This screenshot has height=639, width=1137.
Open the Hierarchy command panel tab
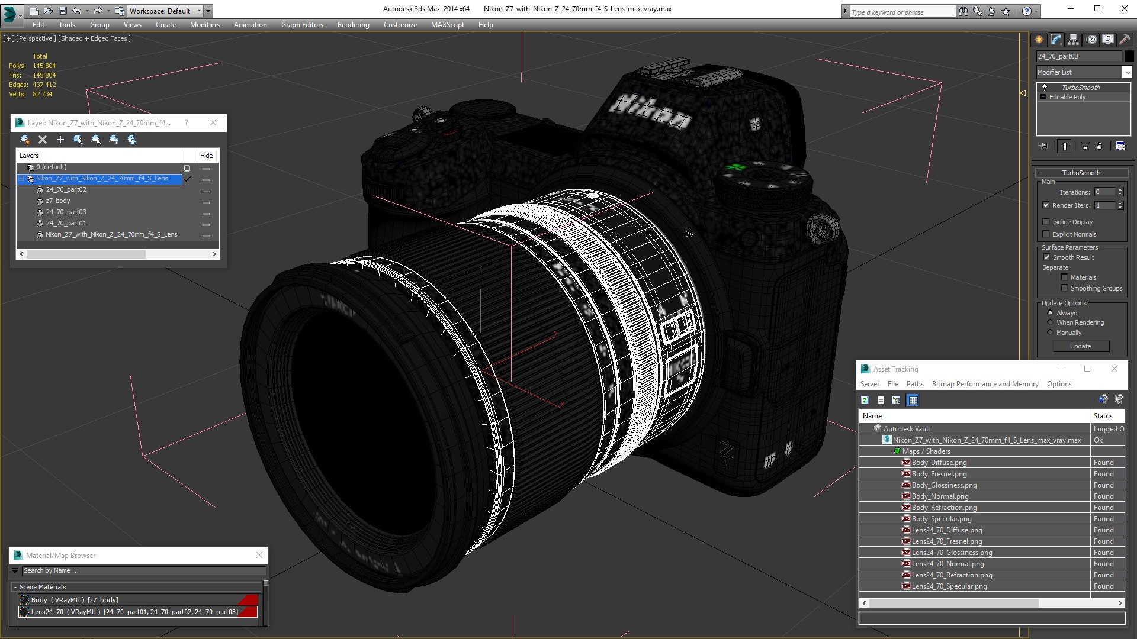(1073, 40)
